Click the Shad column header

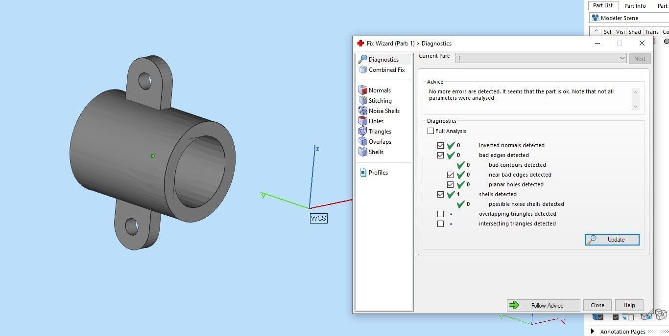click(x=635, y=31)
